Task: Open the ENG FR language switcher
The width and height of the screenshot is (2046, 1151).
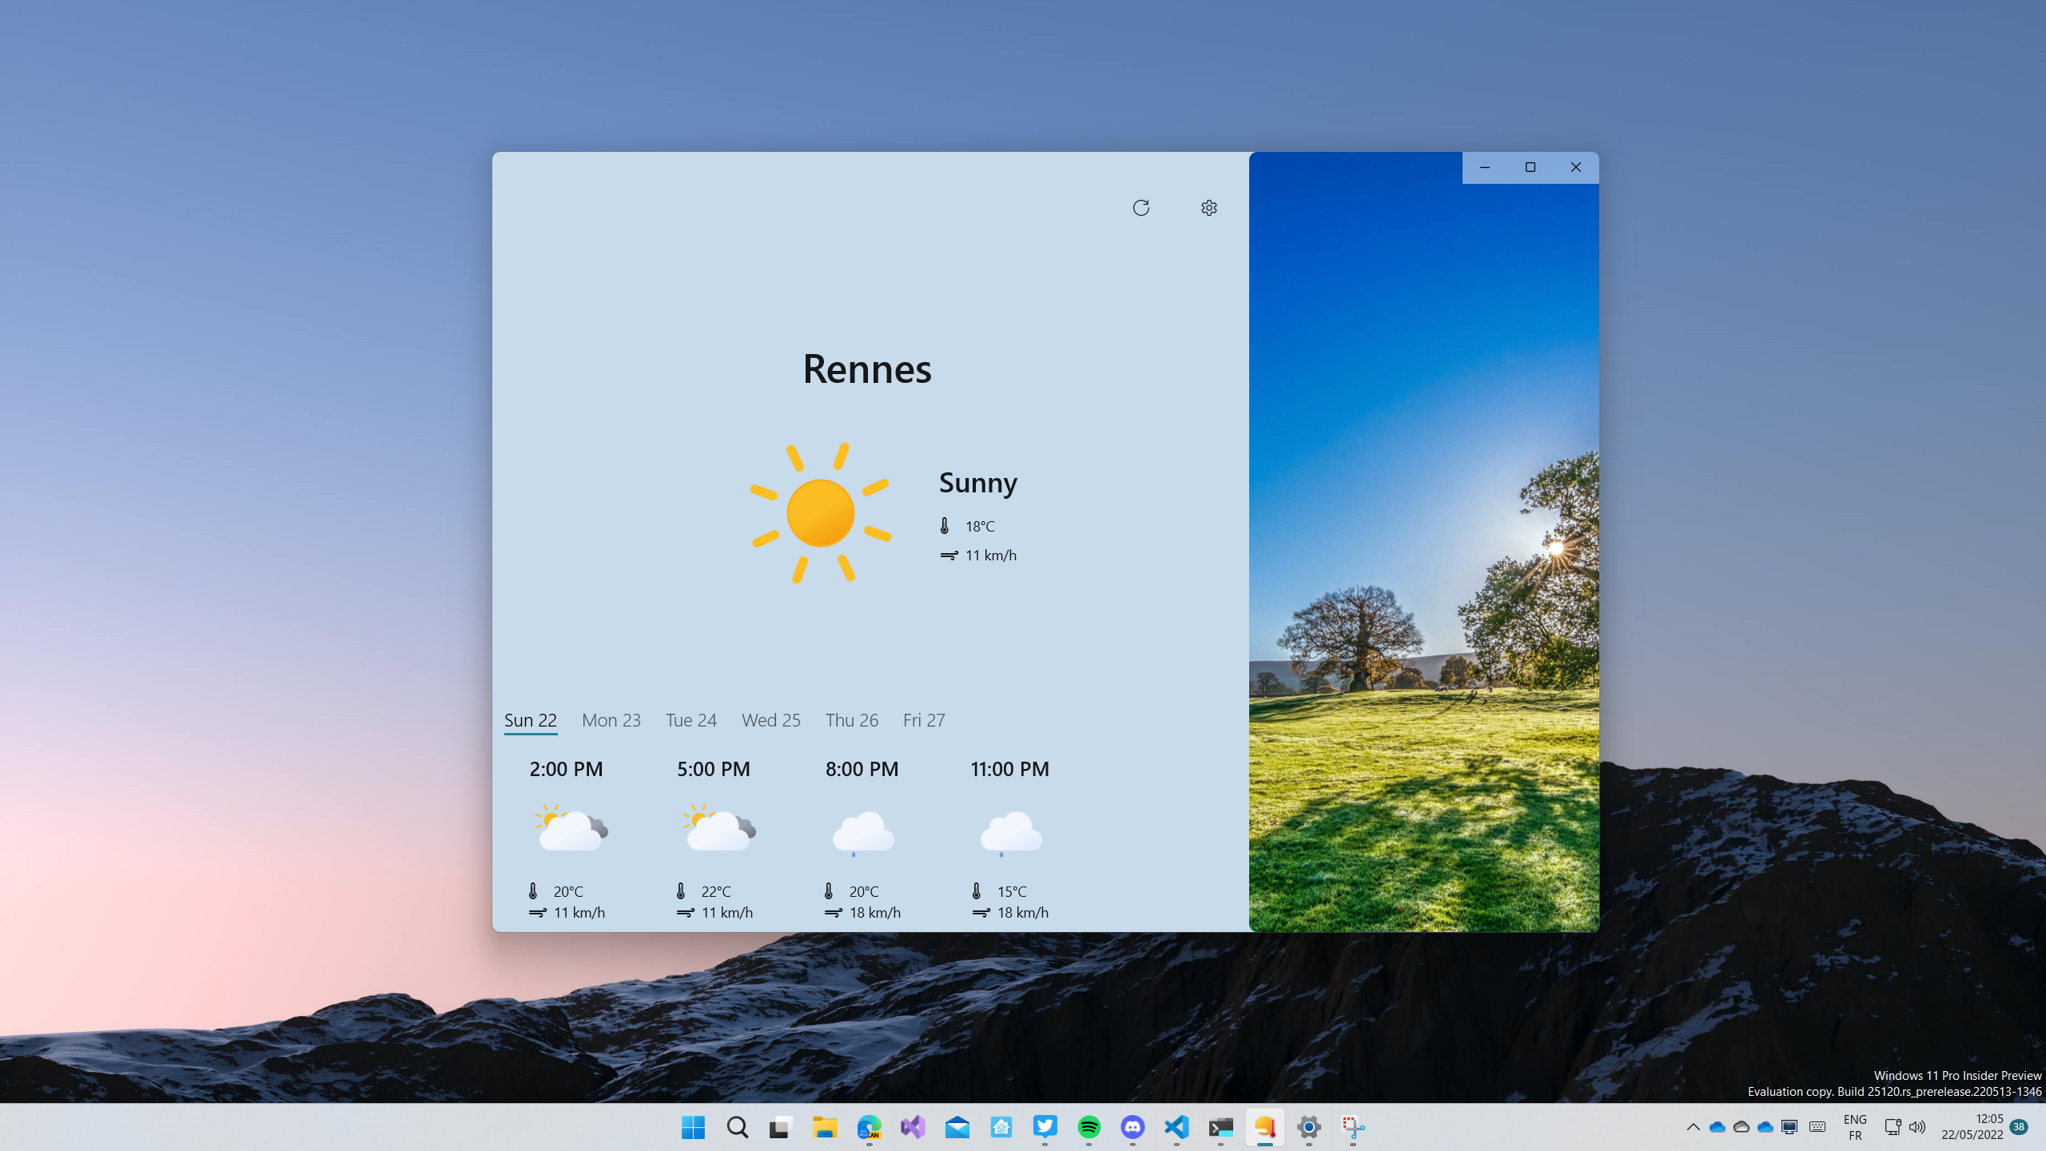Action: point(1855,1127)
